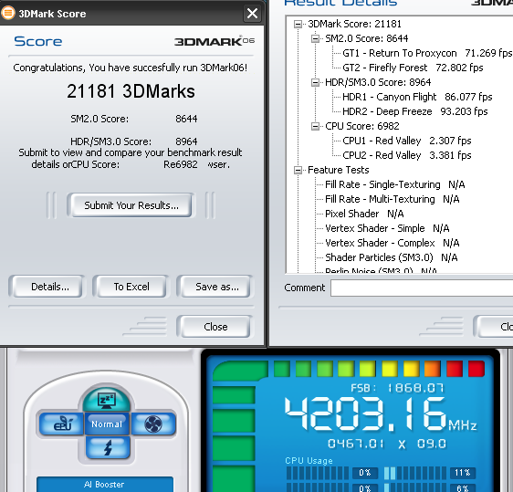Select Shader Particles (SM3.0) row
This screenshot has width=513, height=492.
(x=391, y=257)
